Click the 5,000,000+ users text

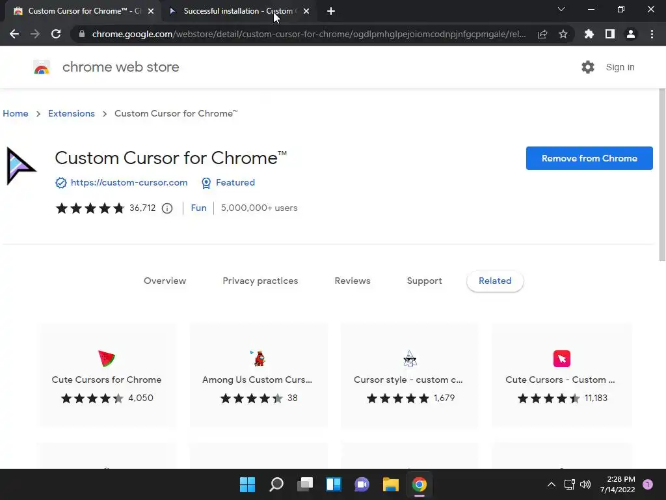(x=259, y=208)
